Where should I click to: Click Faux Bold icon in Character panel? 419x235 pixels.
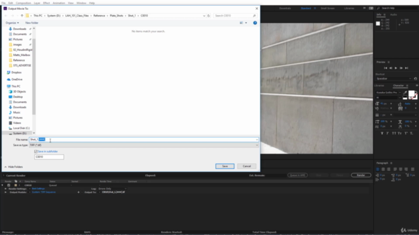coord(382,133)
